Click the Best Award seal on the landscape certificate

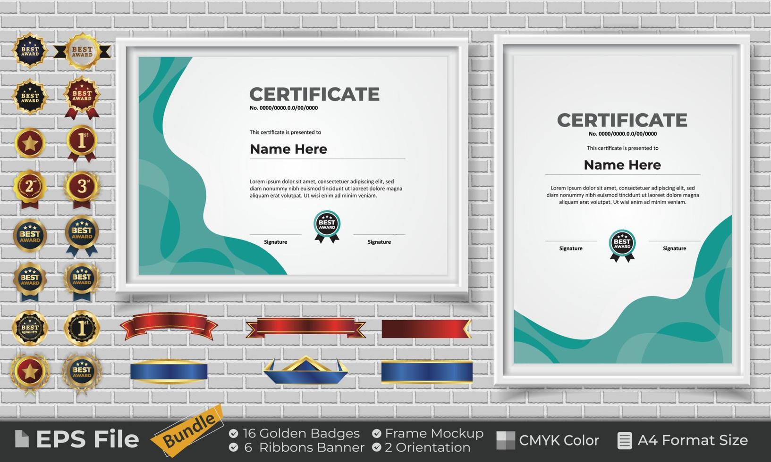click(x=327, y=227)
